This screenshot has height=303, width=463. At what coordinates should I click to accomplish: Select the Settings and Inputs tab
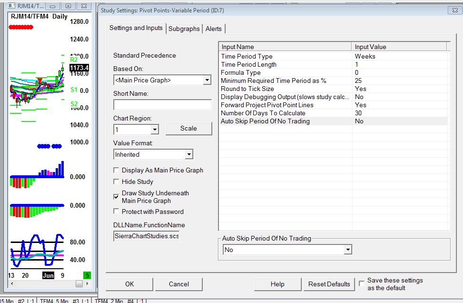pos(136,28)
